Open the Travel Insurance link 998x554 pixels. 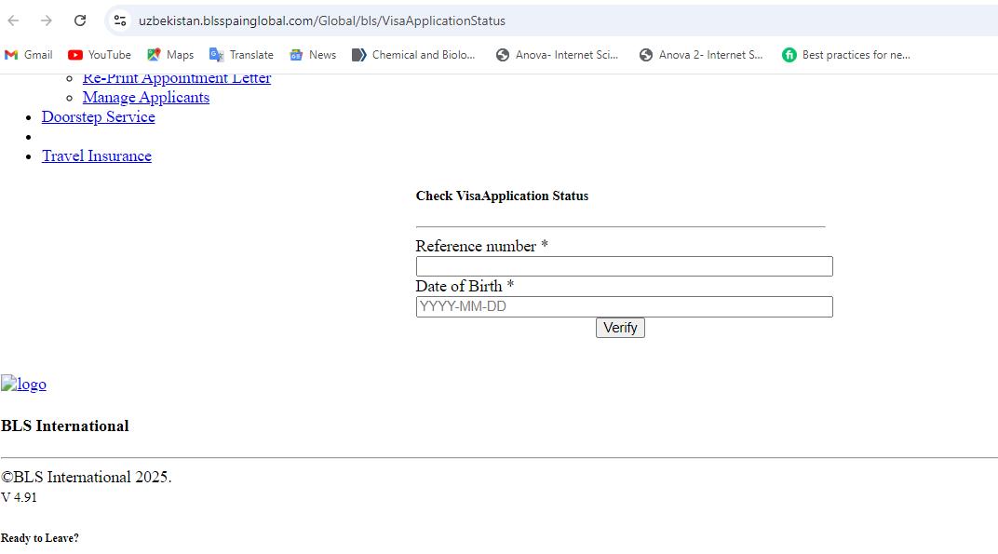(96, 155)
